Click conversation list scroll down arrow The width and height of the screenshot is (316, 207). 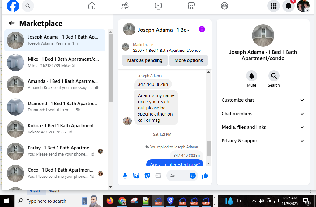110,187
